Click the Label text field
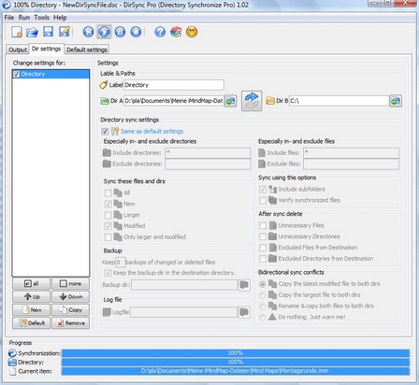The width and height of the screenshot is (419, 385). pos(174,85)
